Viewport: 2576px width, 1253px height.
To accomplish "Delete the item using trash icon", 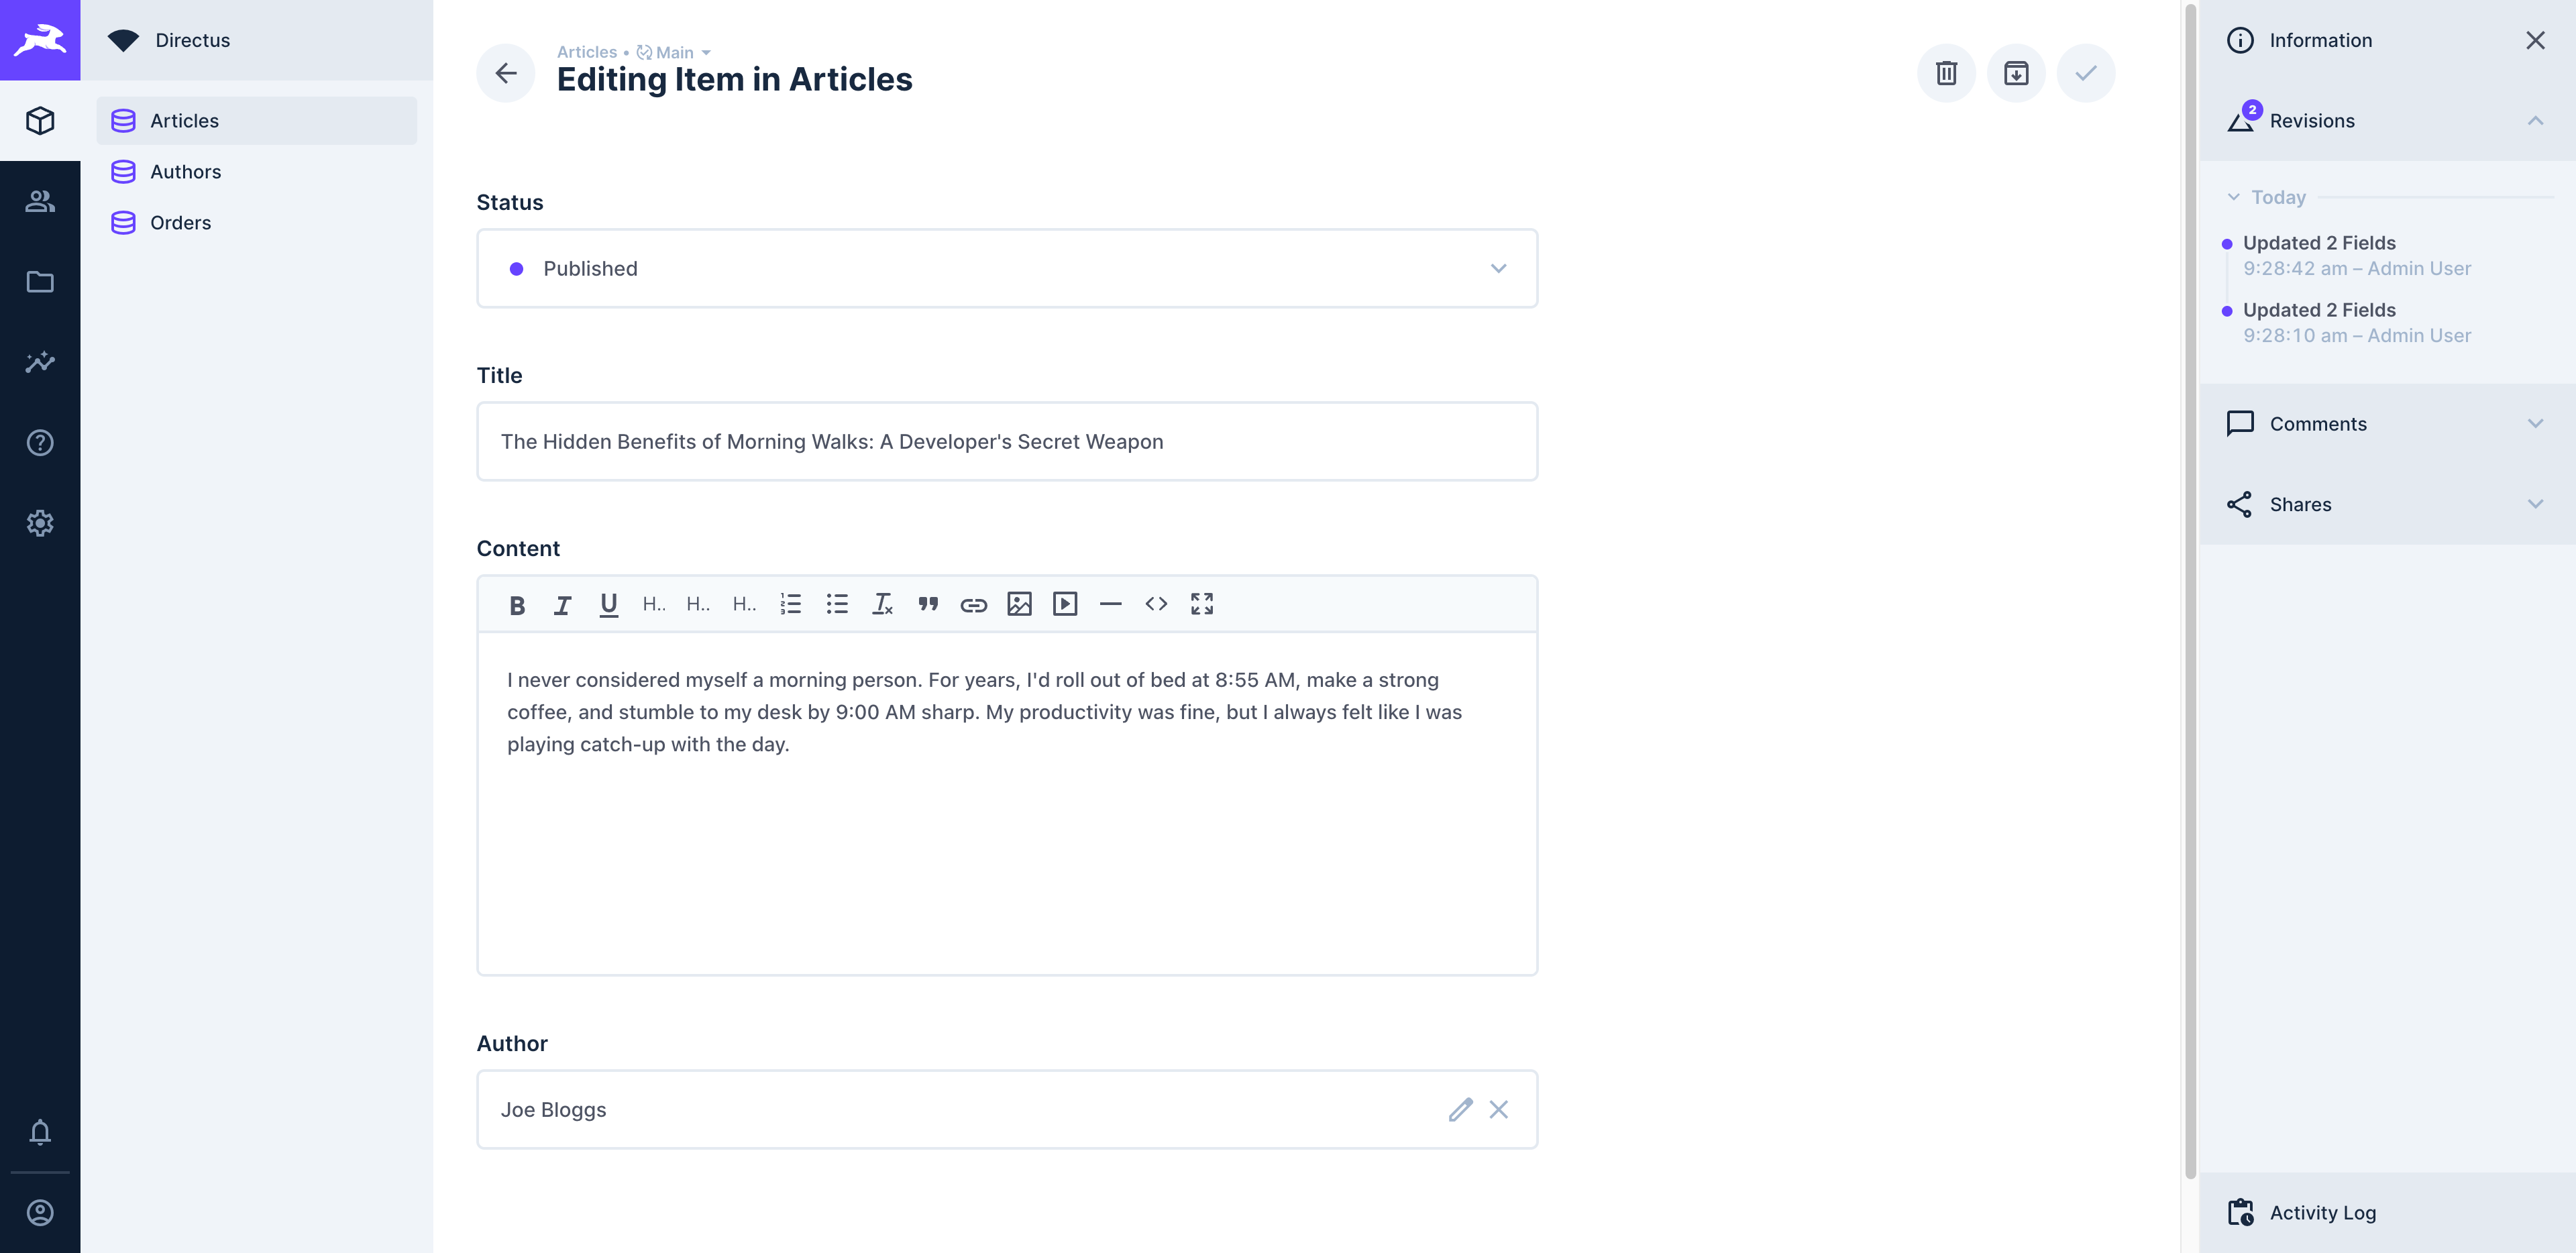I will [1946, 72].
